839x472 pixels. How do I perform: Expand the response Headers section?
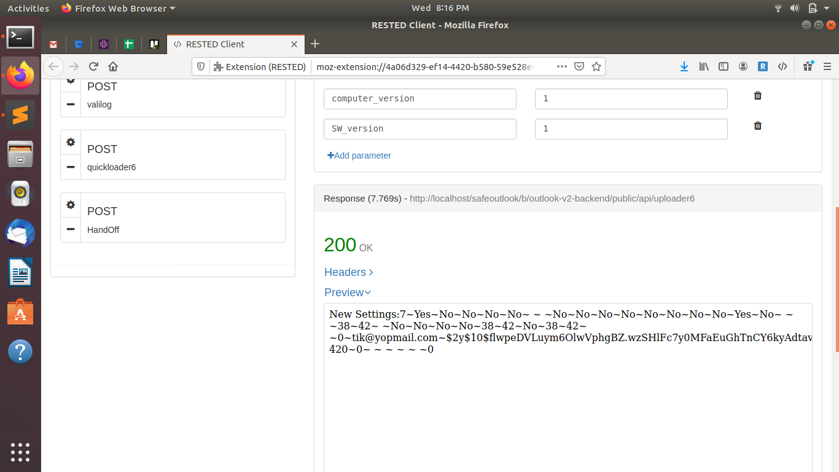pyautogui.click(x=348, y=272)
